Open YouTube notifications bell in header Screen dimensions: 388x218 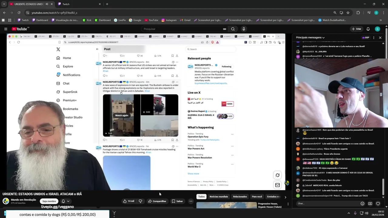click(368, 29)
